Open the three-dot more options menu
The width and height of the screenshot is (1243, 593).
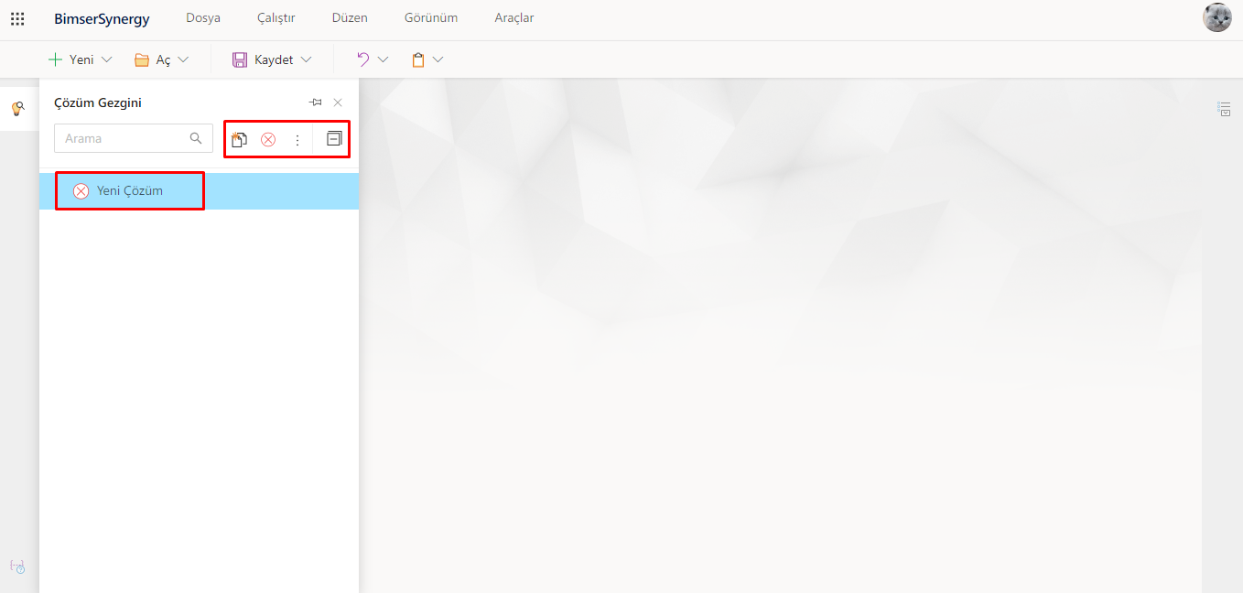(297, 140)
